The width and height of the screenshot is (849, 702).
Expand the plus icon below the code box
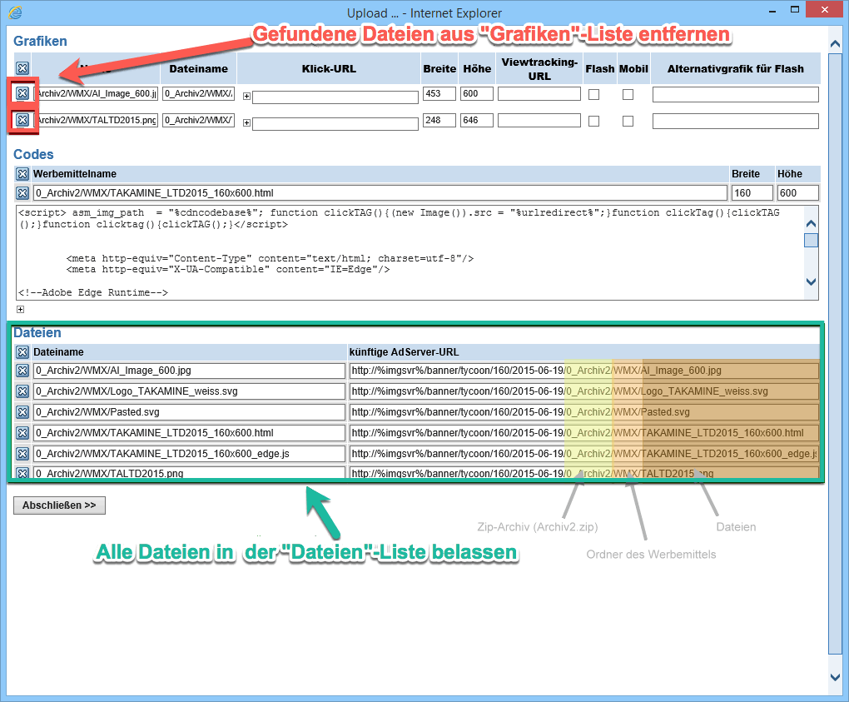[x=20, y=309]
